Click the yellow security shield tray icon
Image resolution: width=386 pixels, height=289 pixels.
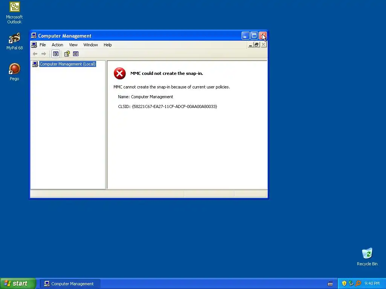tap(344, 283)
